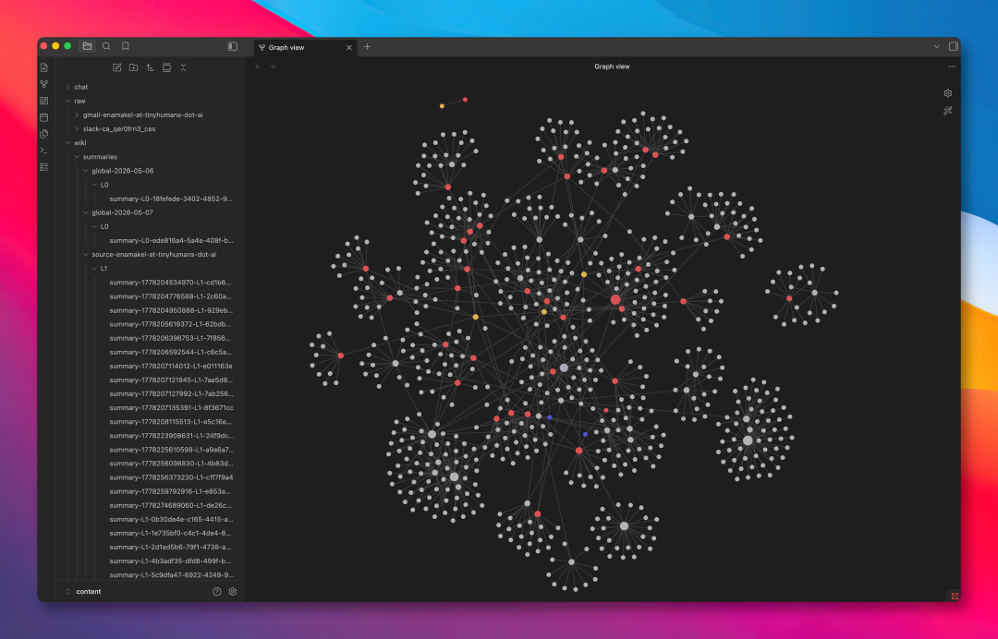Open command palette ribbon icon
This screenshot has height=639, width=998.
pos(44,150)
